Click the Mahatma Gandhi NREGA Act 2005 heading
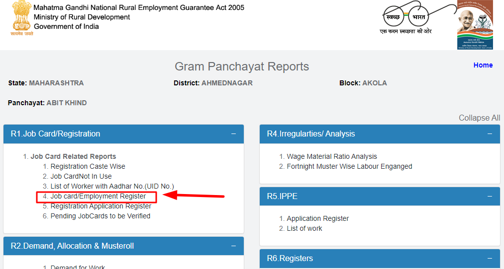Screen dimensions: 504x269 click(x=139, y=7)
